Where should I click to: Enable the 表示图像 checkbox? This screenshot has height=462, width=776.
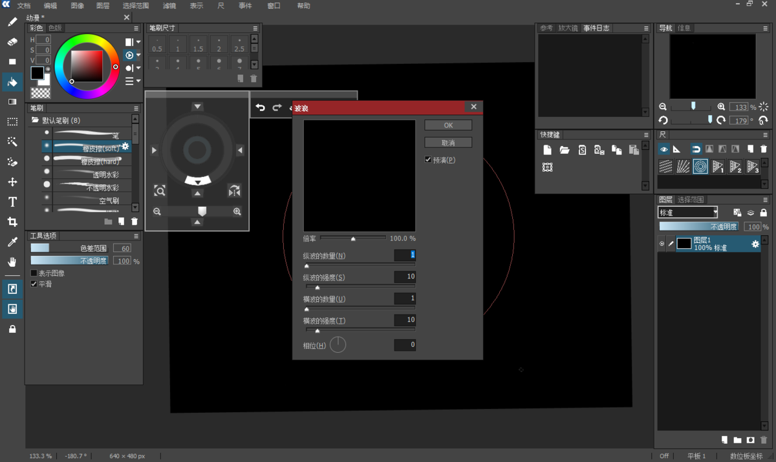tap(34, 273)
